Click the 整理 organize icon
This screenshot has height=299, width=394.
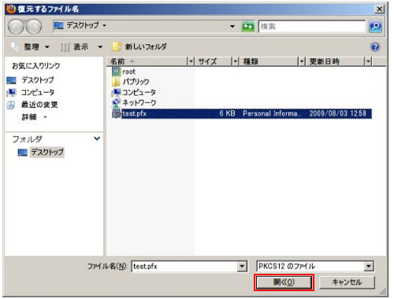tap(15, 47)
